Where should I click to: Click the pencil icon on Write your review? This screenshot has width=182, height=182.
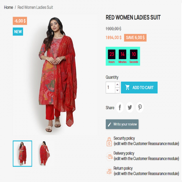point(110,124)
